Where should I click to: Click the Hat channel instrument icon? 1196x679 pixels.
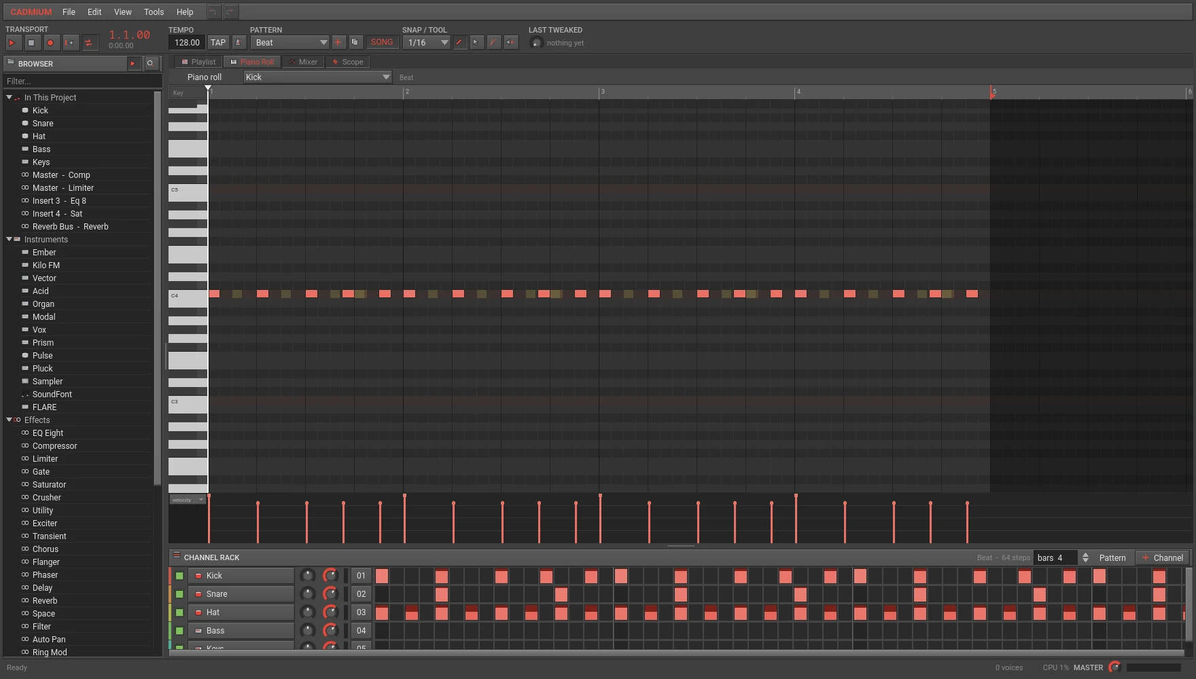coord(198,612)
